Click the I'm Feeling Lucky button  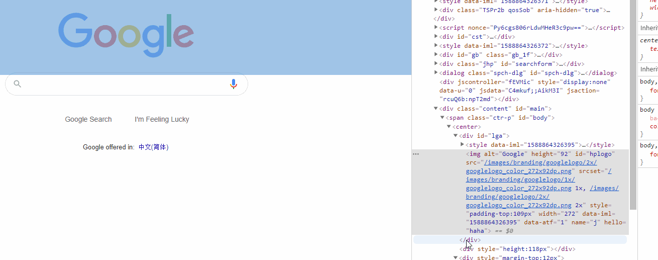[x=162, y=119]
